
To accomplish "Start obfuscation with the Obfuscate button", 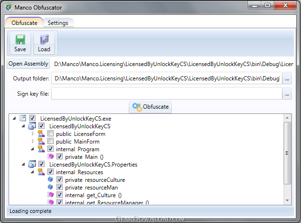I will tap(150, 107).
